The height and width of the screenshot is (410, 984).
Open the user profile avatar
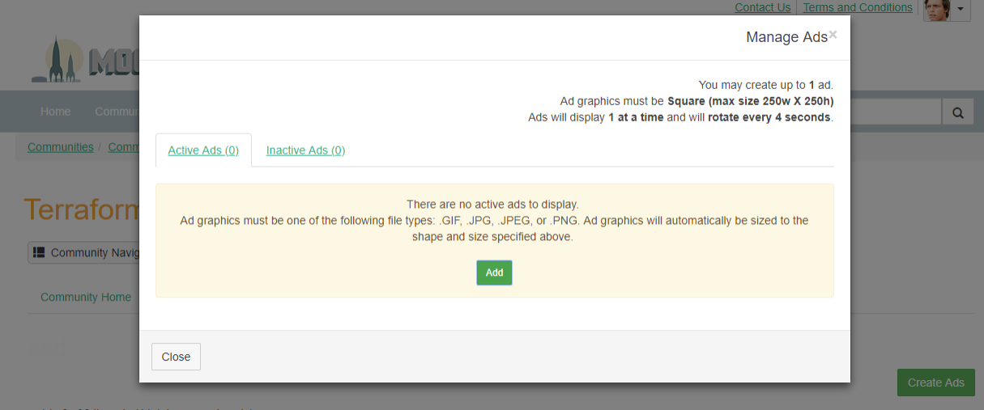[x=936, y=9]
